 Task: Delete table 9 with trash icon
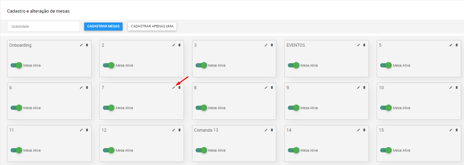364,87
